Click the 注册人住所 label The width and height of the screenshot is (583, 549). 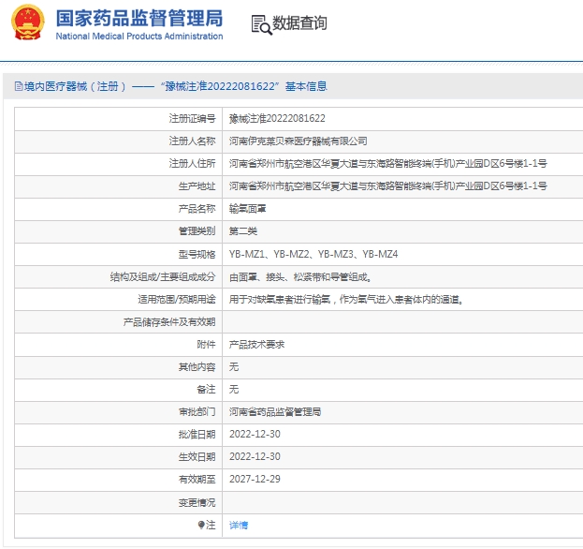[x=192, y=163]
